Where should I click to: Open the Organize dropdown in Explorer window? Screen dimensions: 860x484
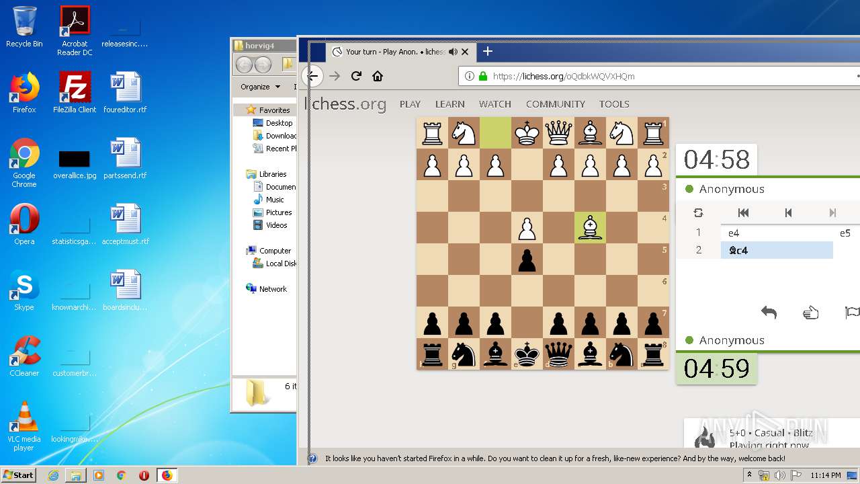260,87
